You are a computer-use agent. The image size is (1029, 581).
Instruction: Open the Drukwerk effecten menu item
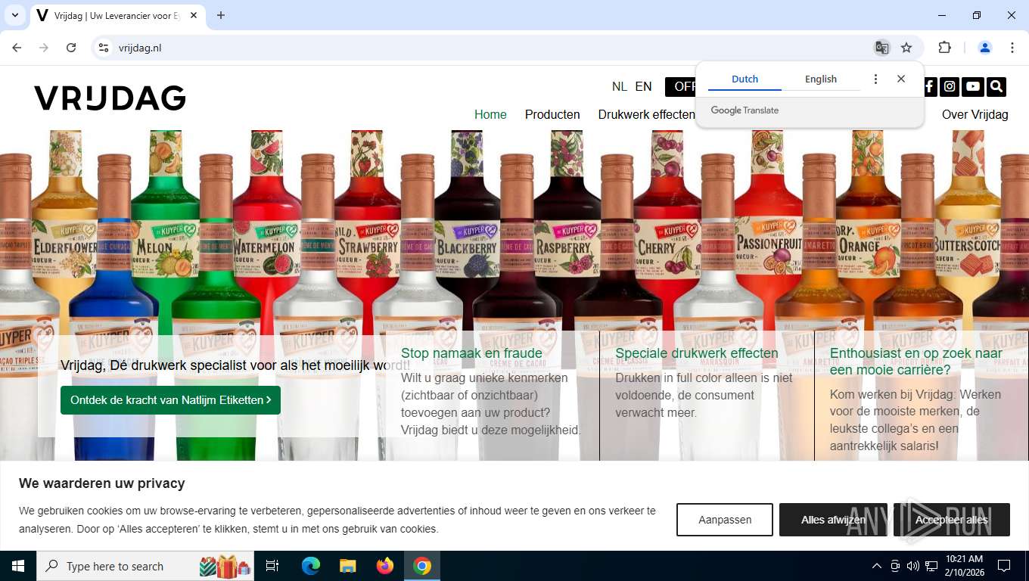pos(646,114)
